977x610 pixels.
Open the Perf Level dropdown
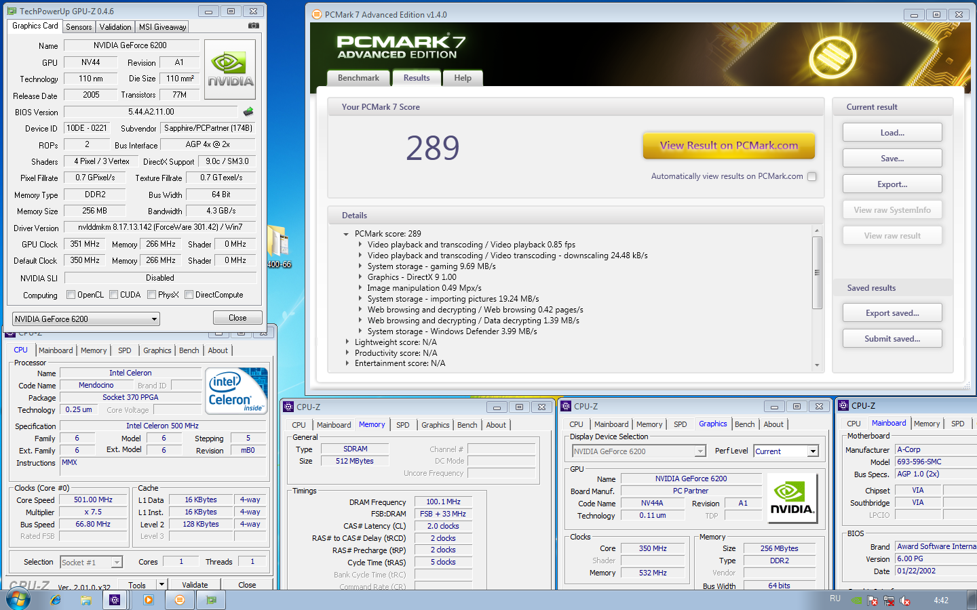786,451
